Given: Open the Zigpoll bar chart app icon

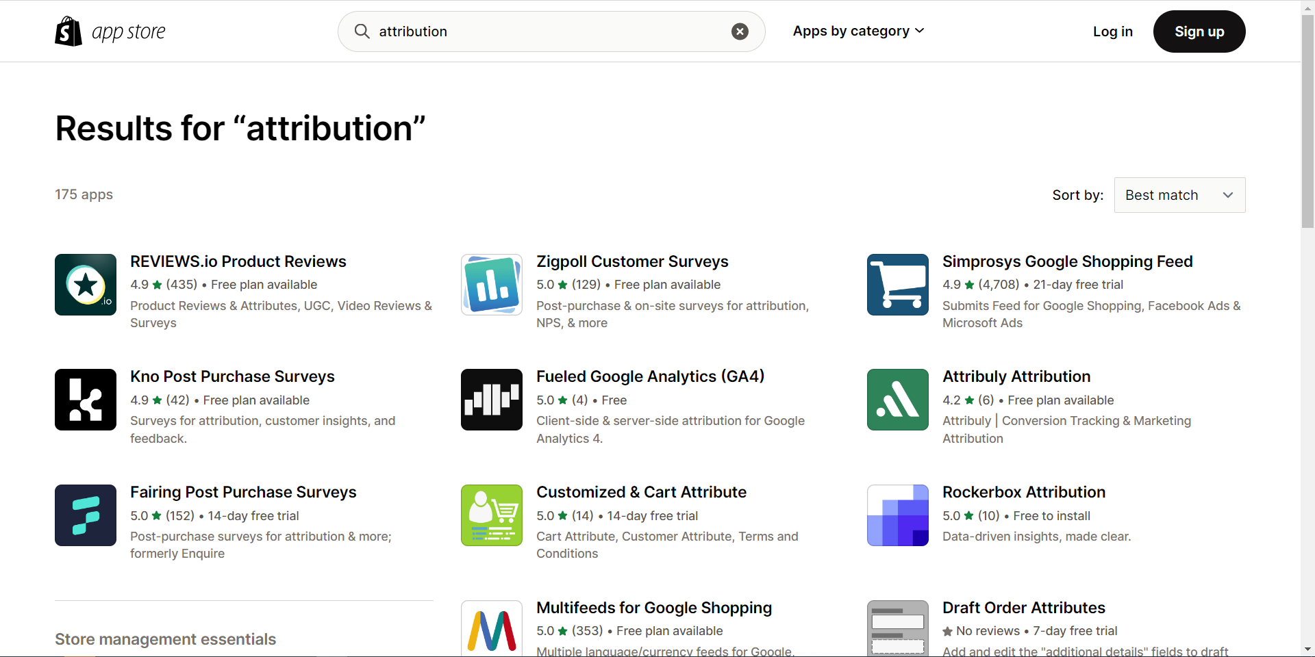Looking at the screenshot, I should coord(492,285).
